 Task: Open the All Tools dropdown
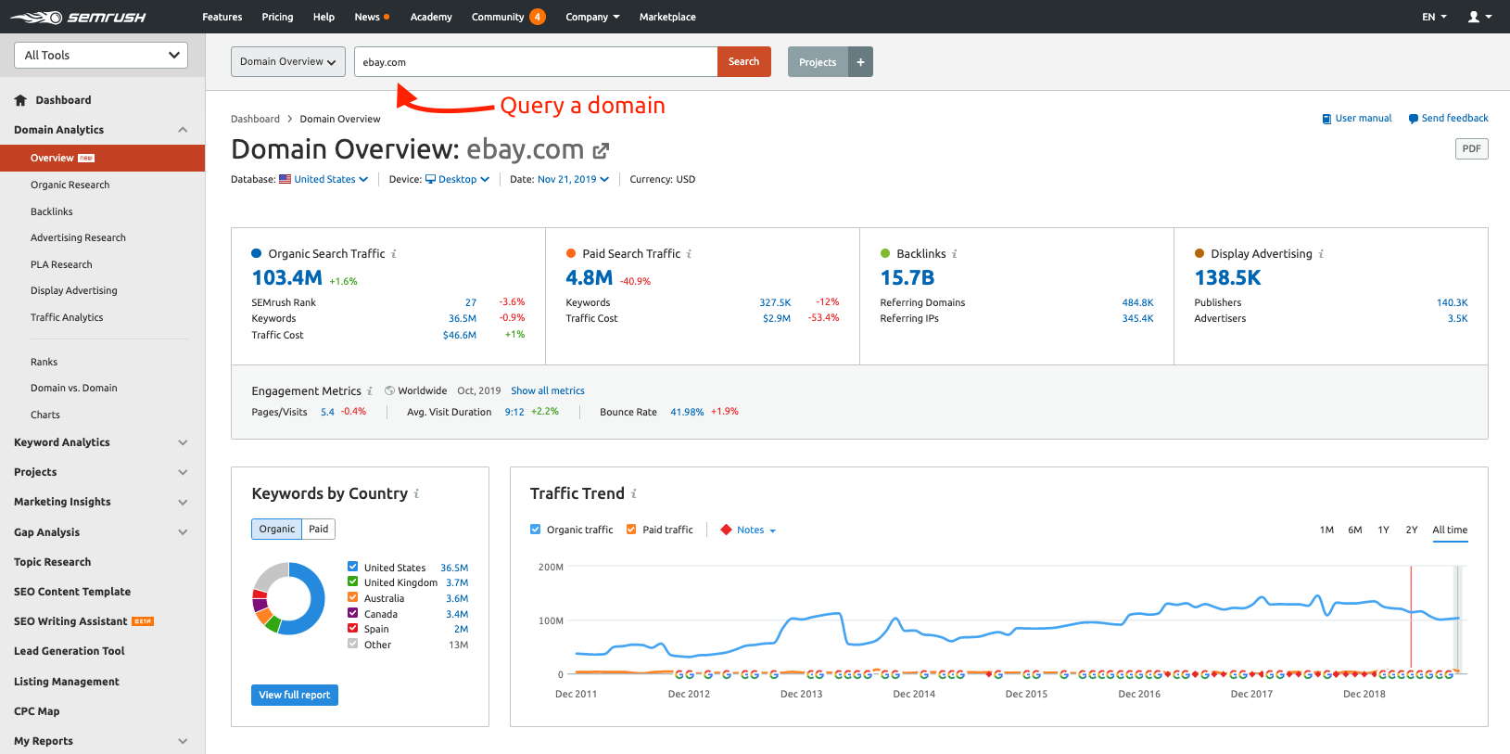[x=101, y=55]
